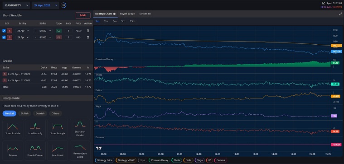Delete the 51500 CE leg with trash icon
This screenshot has width=344, height=164.
88,31
